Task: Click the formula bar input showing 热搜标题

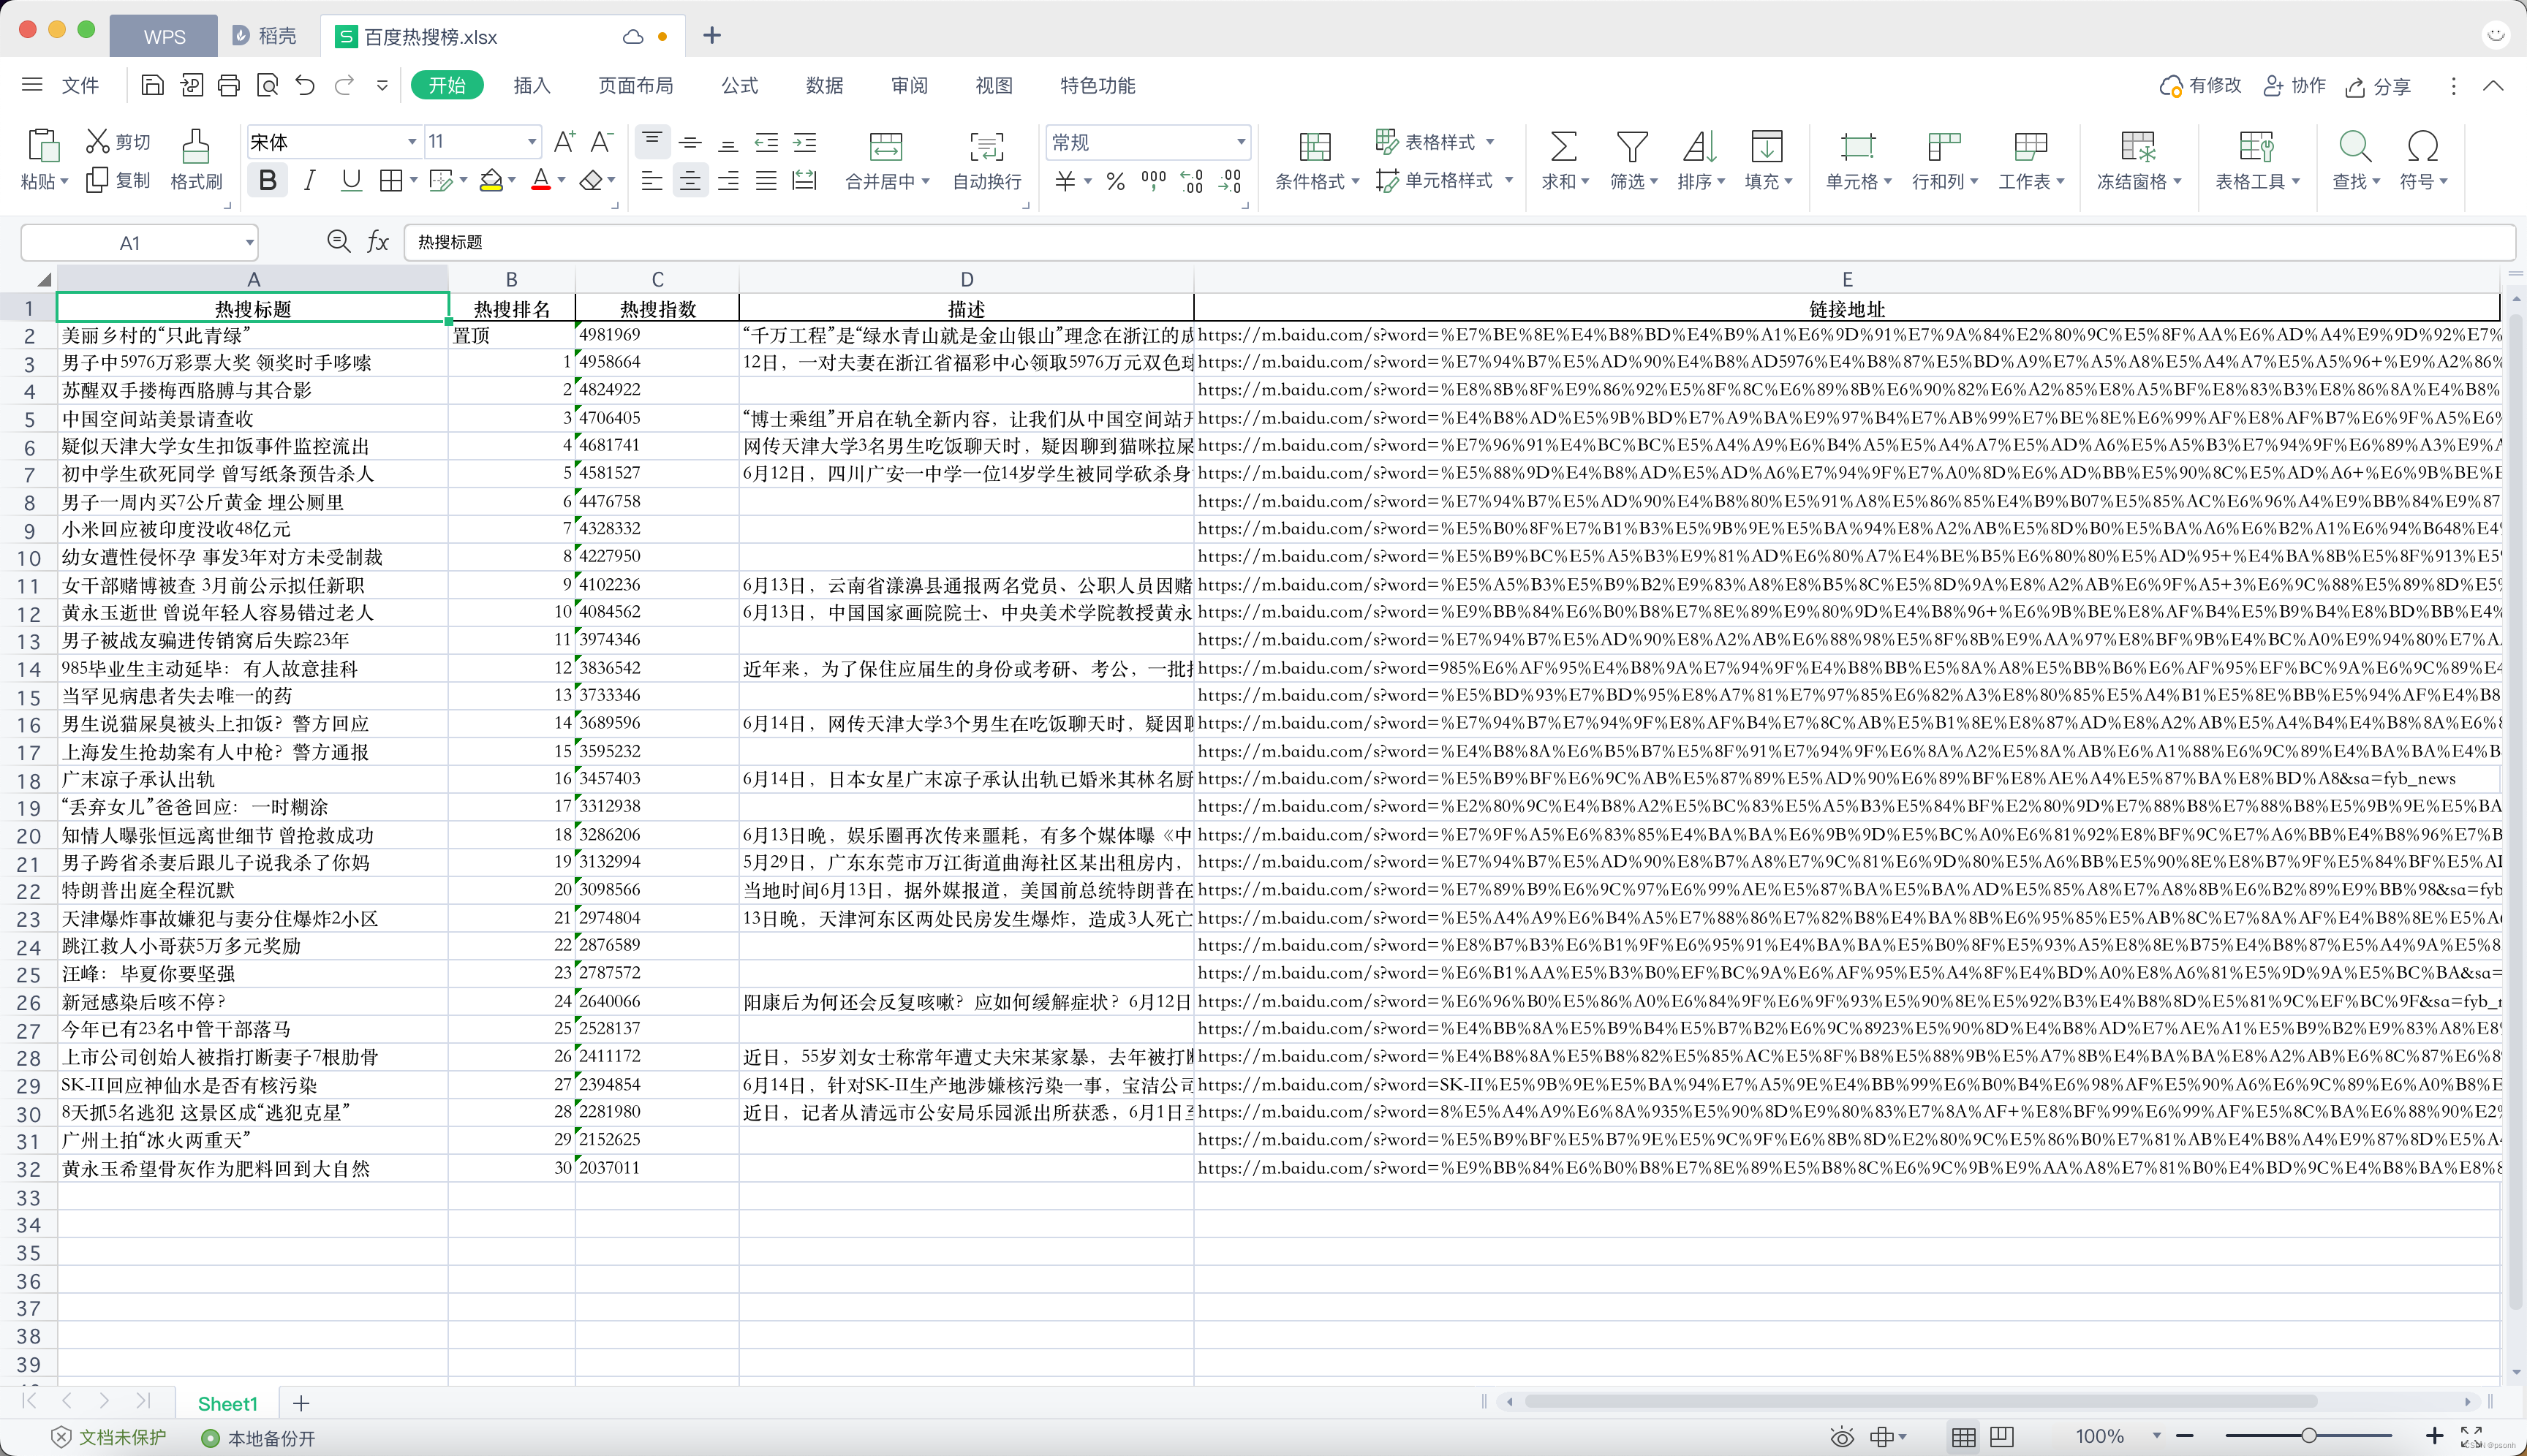Action: tap(1459, 242)
